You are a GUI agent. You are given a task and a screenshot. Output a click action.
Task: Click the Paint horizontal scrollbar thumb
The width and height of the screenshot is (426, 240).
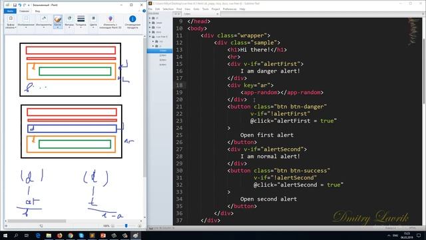tap(37, 221)
